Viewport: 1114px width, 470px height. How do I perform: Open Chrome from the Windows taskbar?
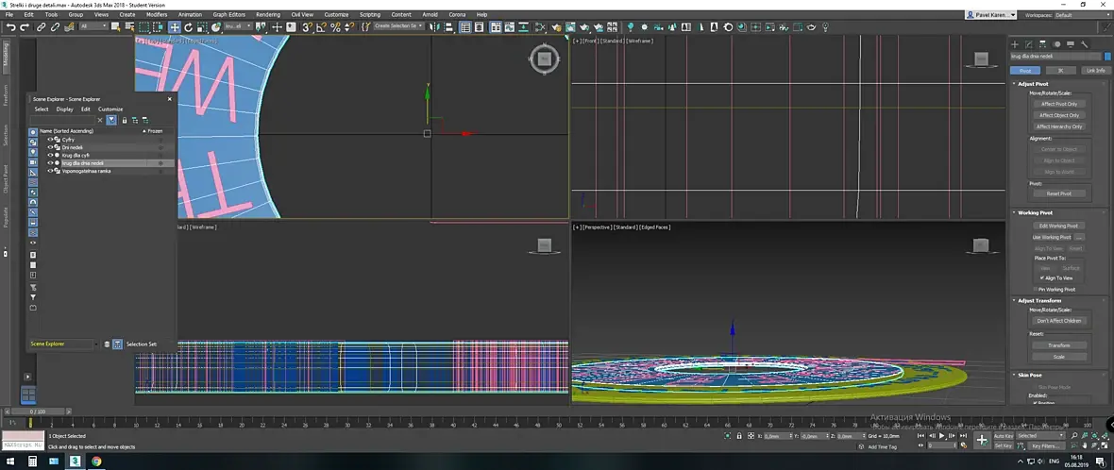pos(96,462)
